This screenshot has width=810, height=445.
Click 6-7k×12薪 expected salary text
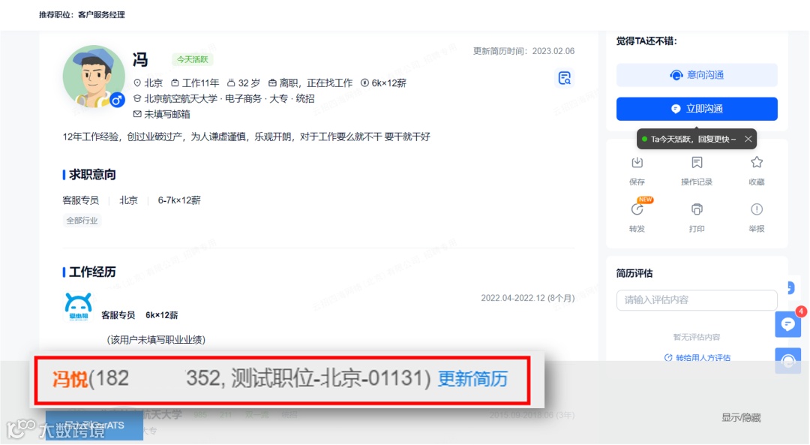coord(179,200)
